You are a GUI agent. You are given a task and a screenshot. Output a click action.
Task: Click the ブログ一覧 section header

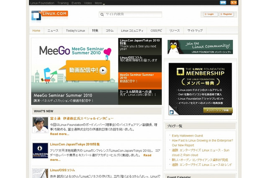click(x=200, y=126)
